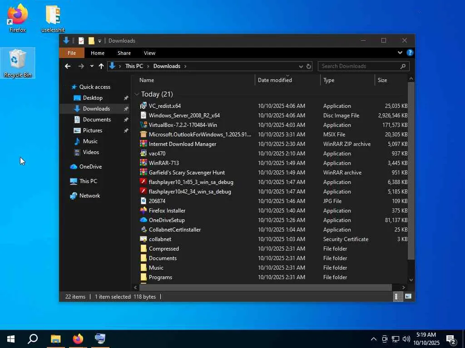Select the Windows_Server_2008_R2_x64 disc image icon
Image resolution: width=465 pixels, height=348 pixels.
coord(143,115)
